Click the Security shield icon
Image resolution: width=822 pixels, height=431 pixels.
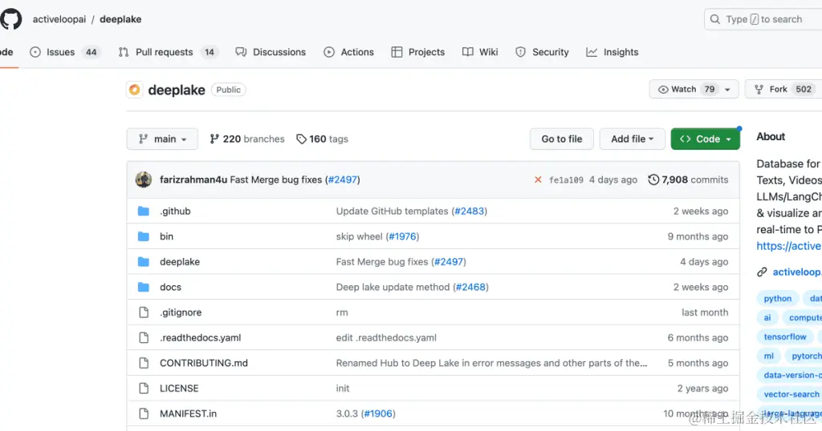[520, 52]
